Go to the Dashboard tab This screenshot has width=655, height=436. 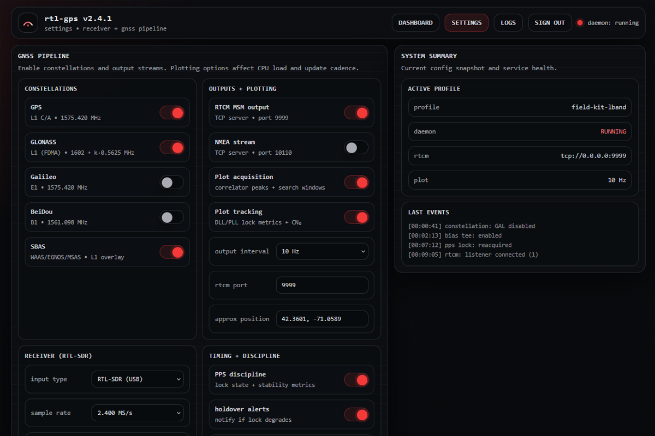tap(415, 23)
